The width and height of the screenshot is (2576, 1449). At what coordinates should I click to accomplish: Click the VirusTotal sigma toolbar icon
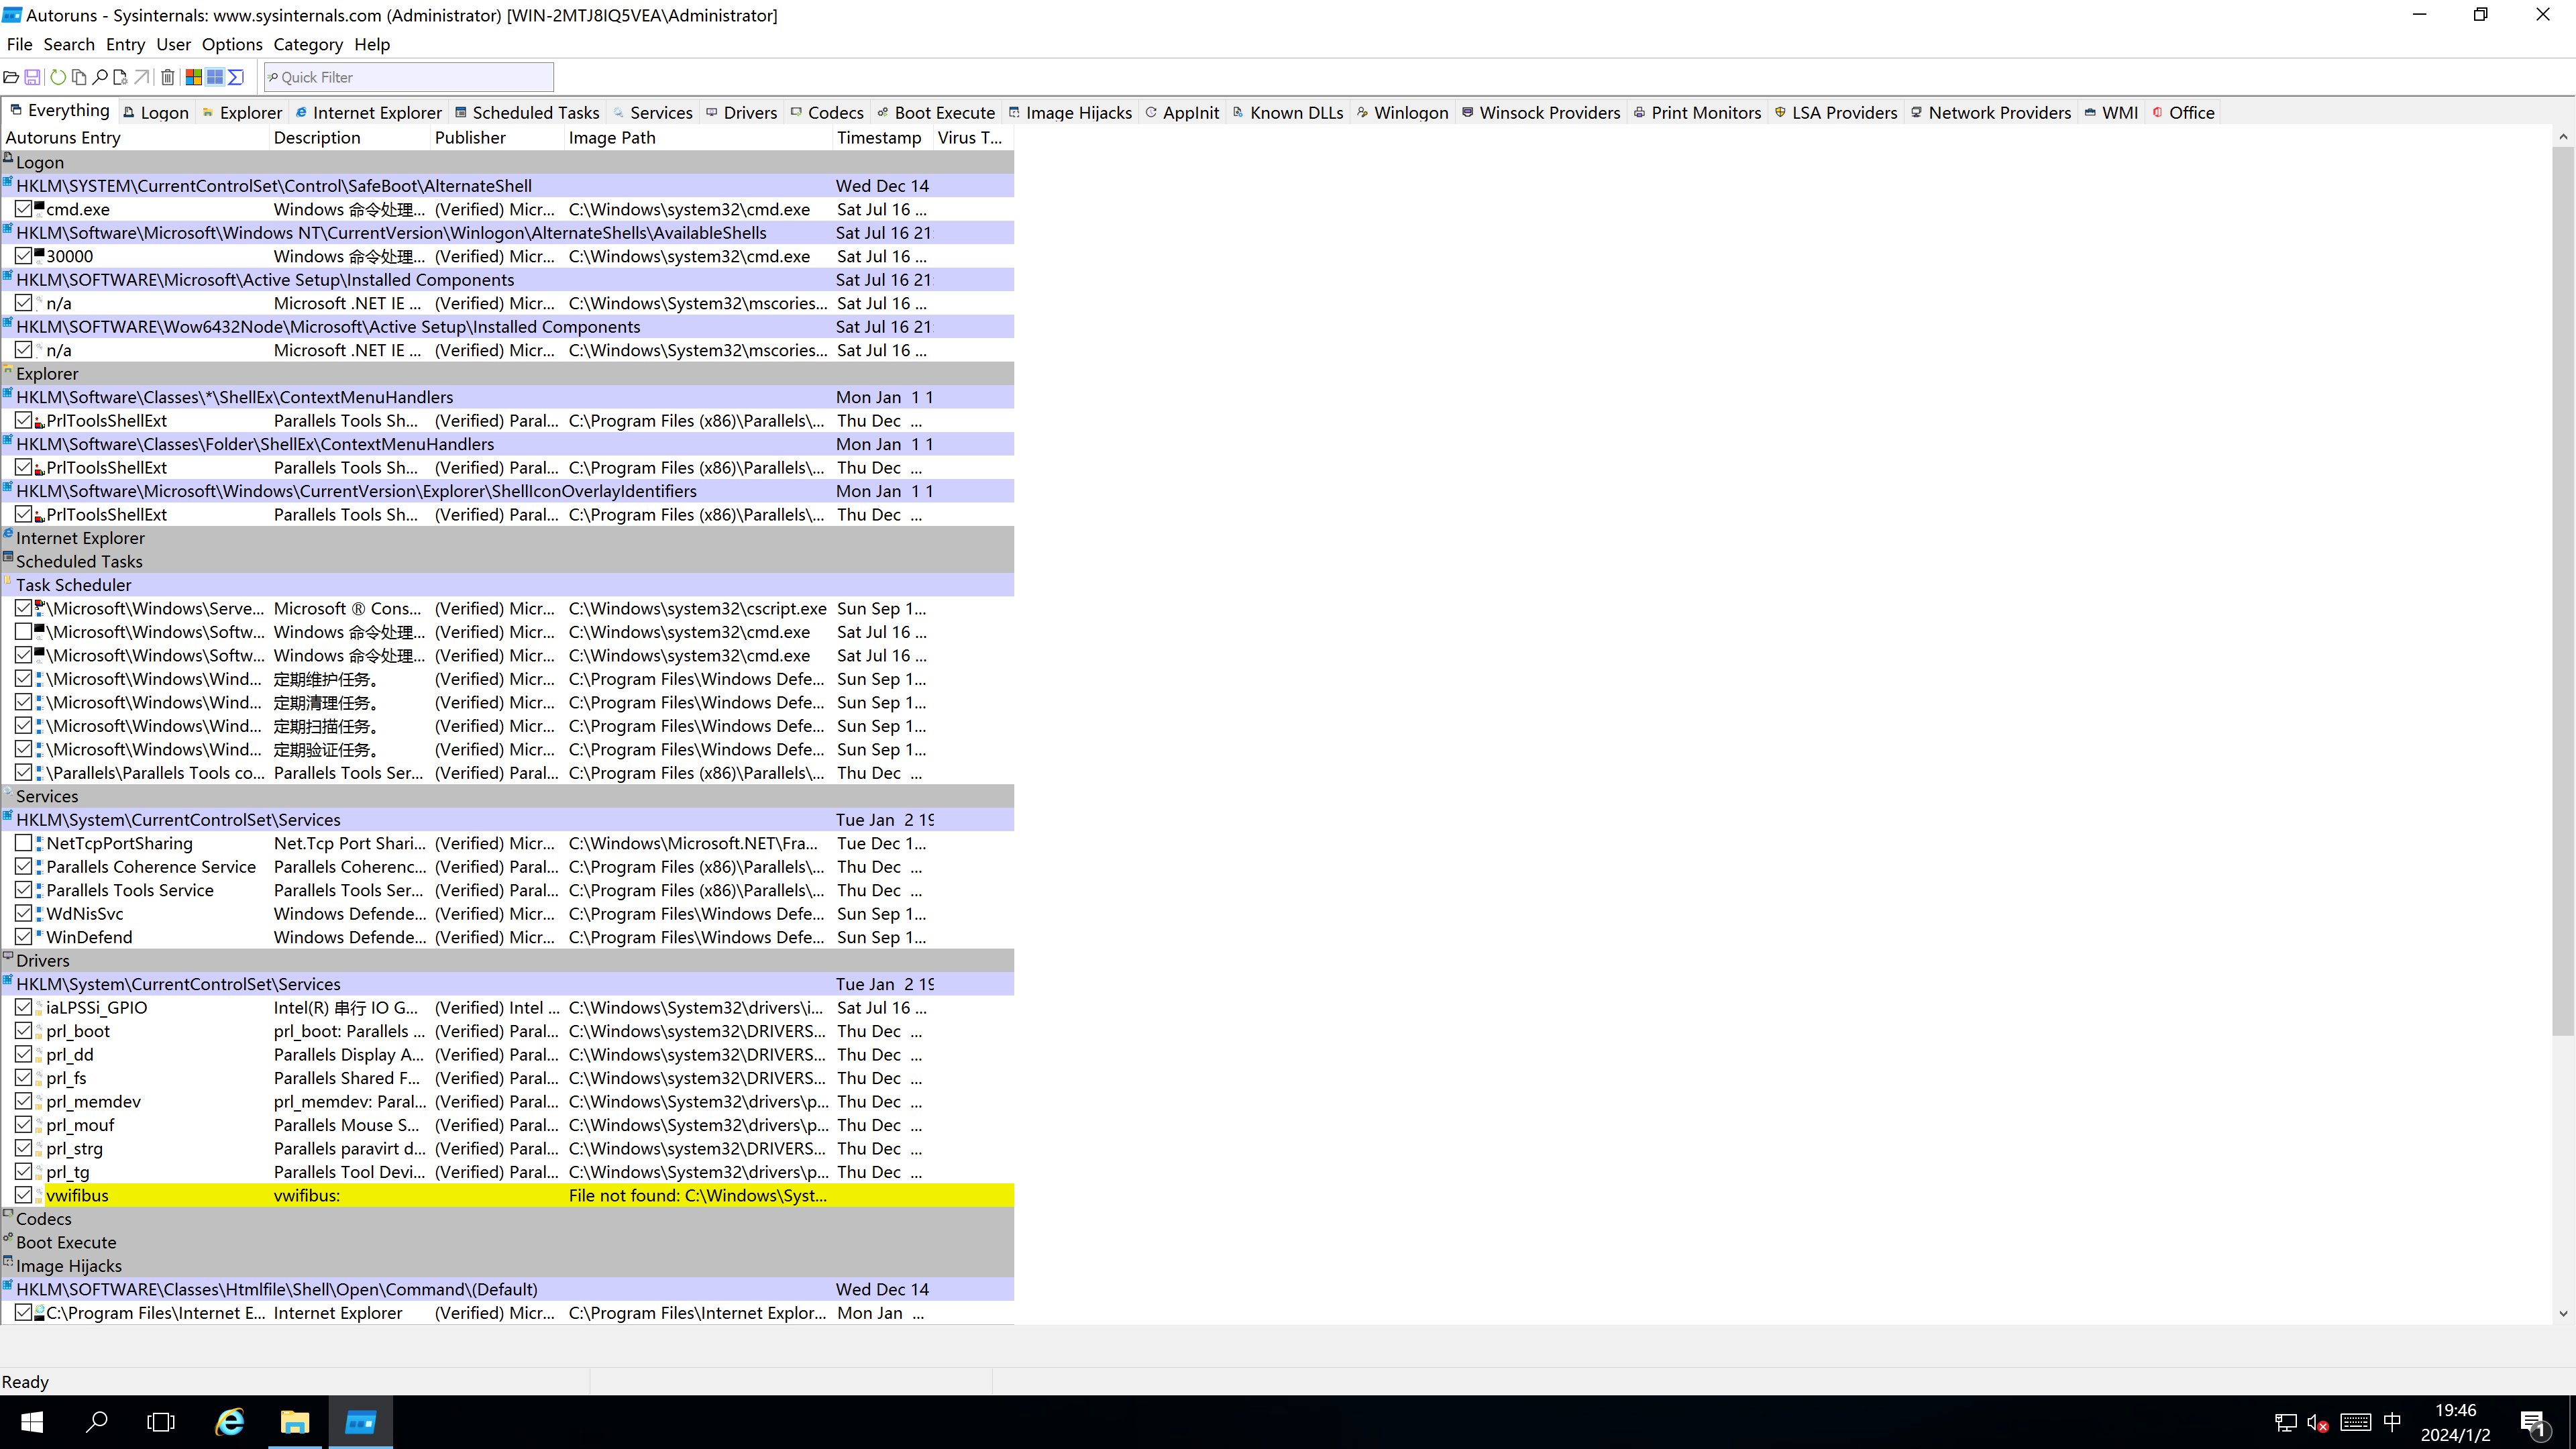236,77
